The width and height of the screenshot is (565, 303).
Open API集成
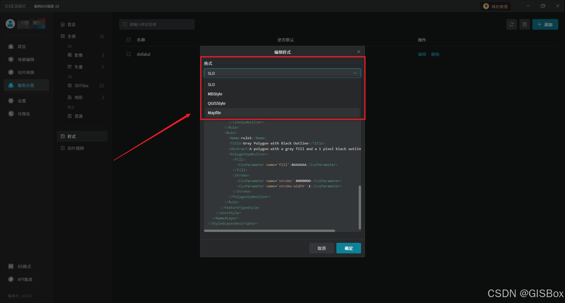pos(25,279)
